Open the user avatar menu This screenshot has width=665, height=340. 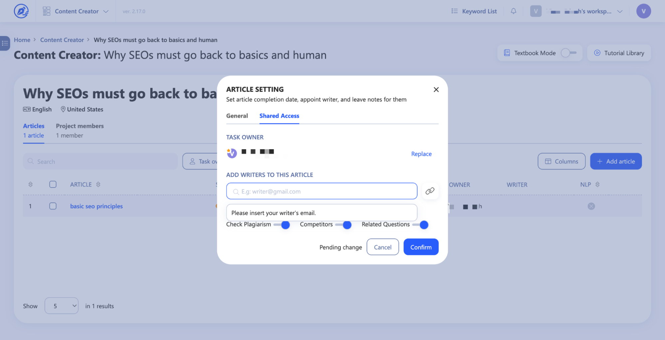(x=643, y=11)
